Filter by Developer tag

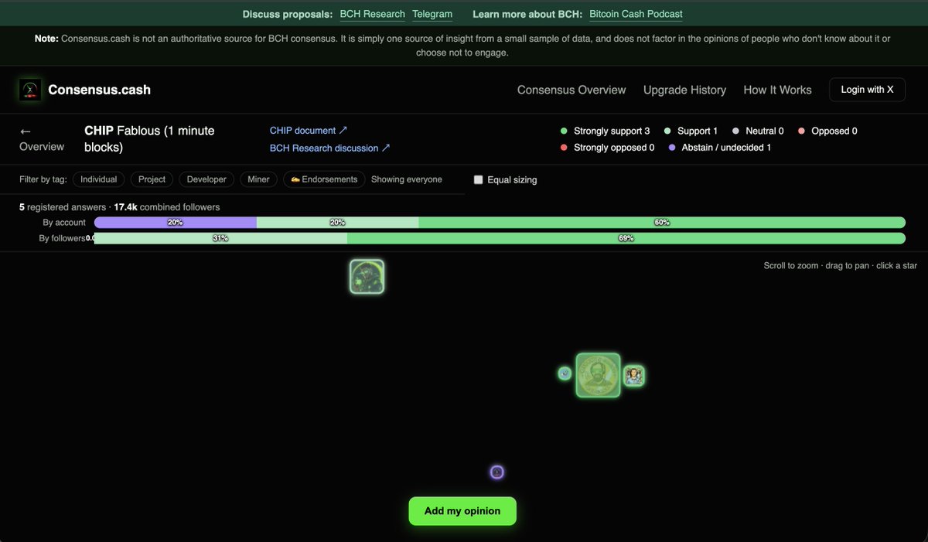[x=206, y=179]
